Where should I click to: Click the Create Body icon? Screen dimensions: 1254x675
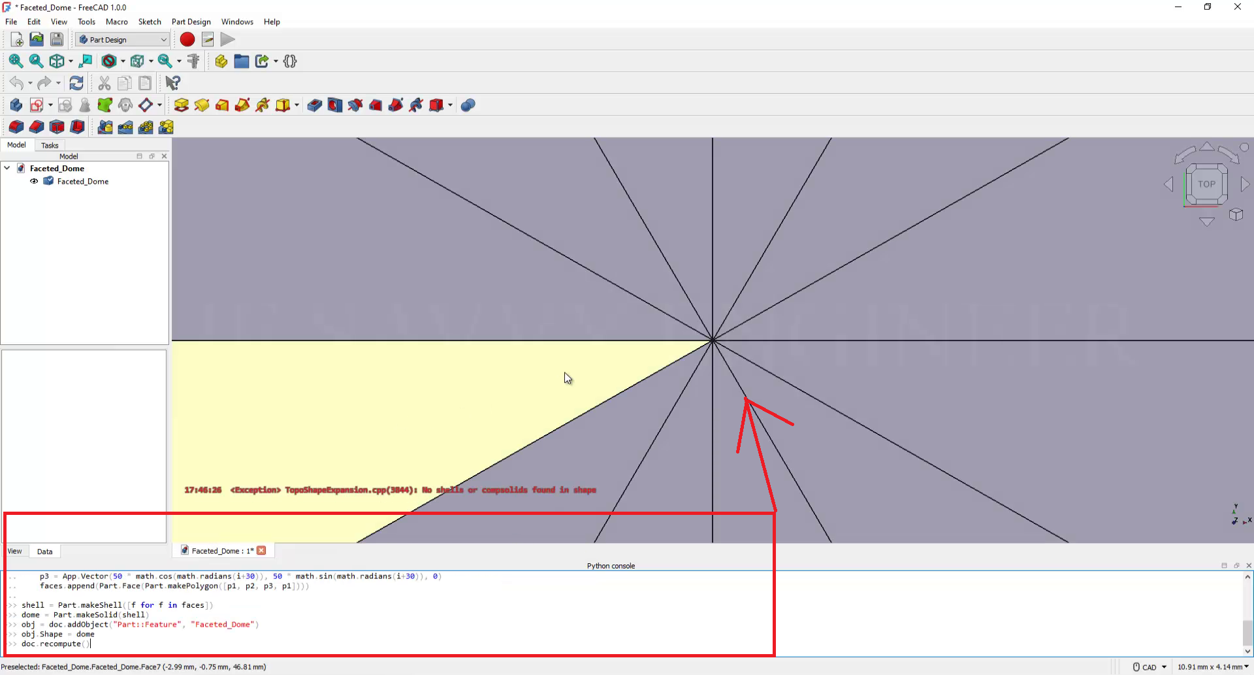pos(16,105)
